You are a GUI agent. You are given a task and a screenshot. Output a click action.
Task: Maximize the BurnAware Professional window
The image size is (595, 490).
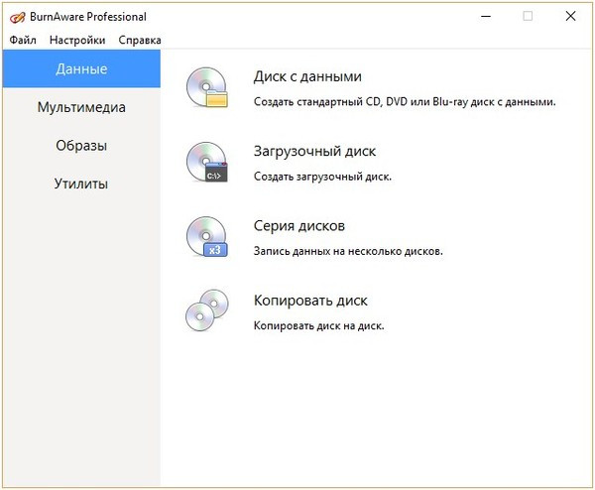tap(528, 16)
